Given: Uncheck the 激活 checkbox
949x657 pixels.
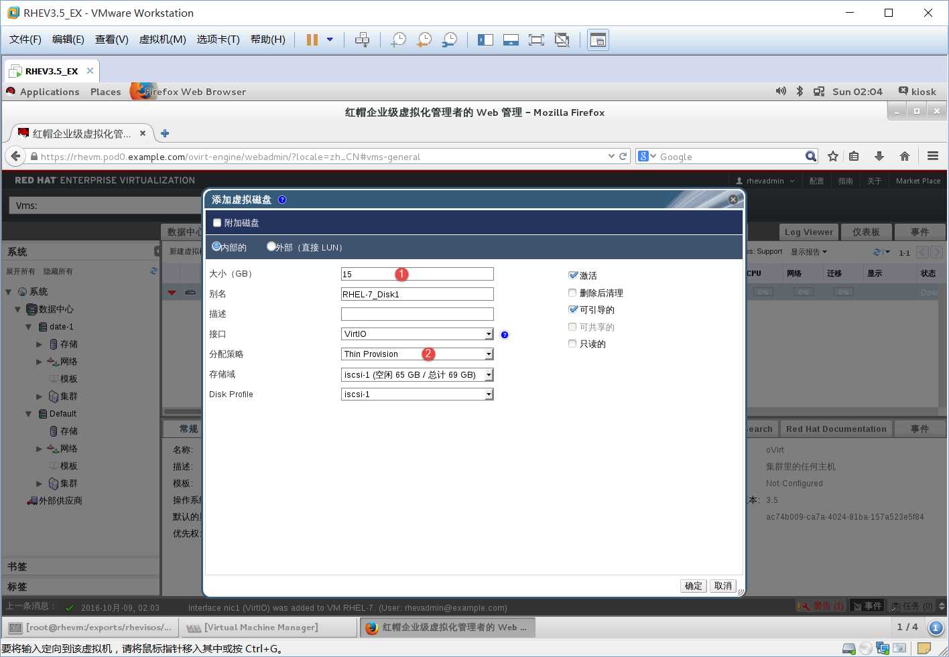Looking at the screenshot, I should click(x=572, y=275).
